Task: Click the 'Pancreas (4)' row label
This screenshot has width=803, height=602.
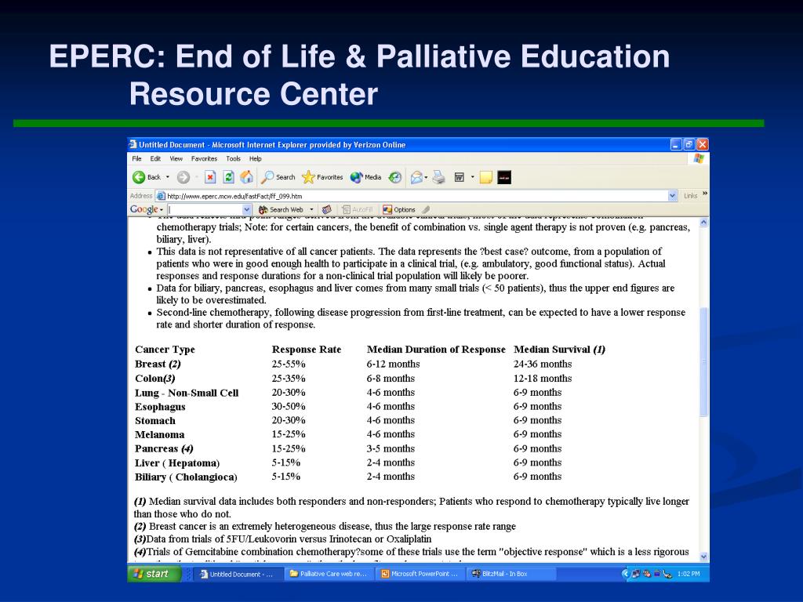Action: click(x=164, y=448)
